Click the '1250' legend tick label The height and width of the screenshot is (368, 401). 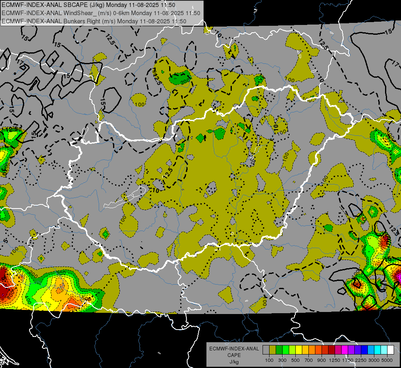335,360
